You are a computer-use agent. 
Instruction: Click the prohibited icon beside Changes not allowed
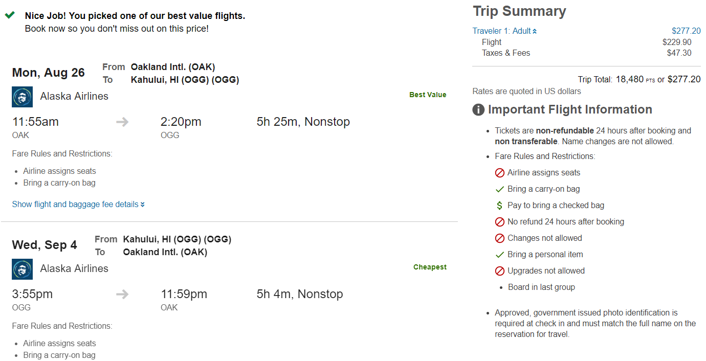[500, 238]
